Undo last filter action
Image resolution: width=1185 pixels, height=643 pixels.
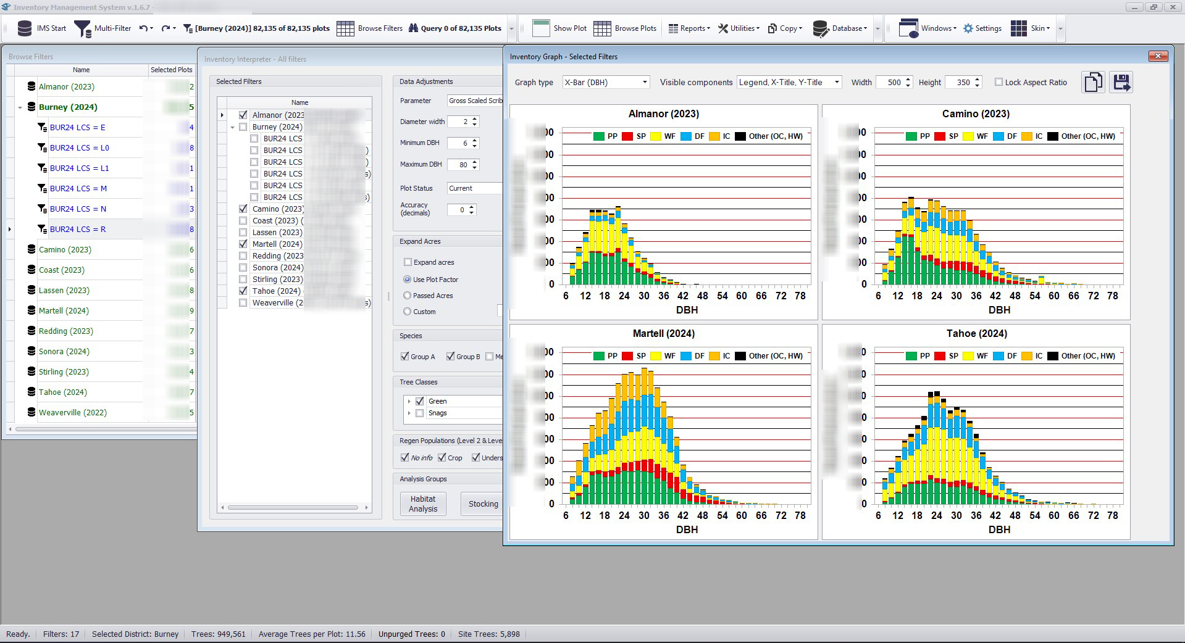(x=143, y=28)
